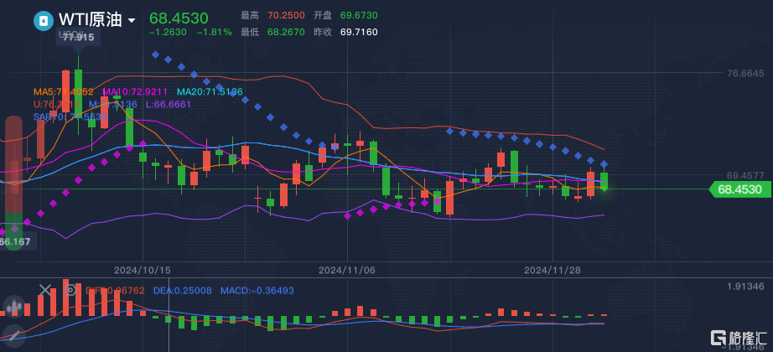Click the 昨收 69.7160 value
This screenshot has width=773, height=352.
(360, 32)
